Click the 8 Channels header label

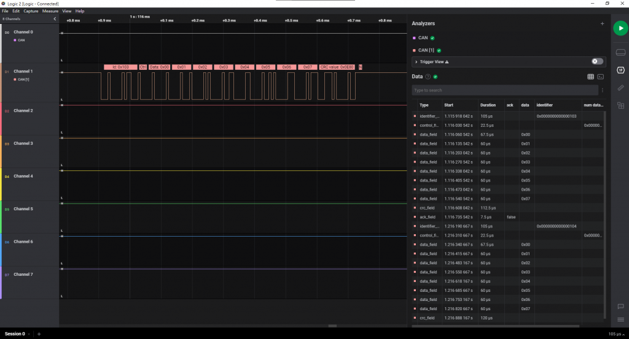[x=11, y=19]
